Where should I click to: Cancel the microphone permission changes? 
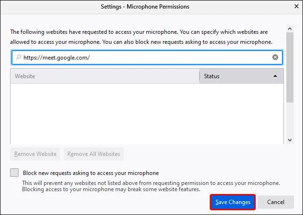tap(276, 202)
